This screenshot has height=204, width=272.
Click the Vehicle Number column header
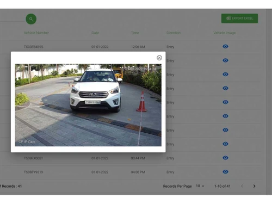(36, 33)
